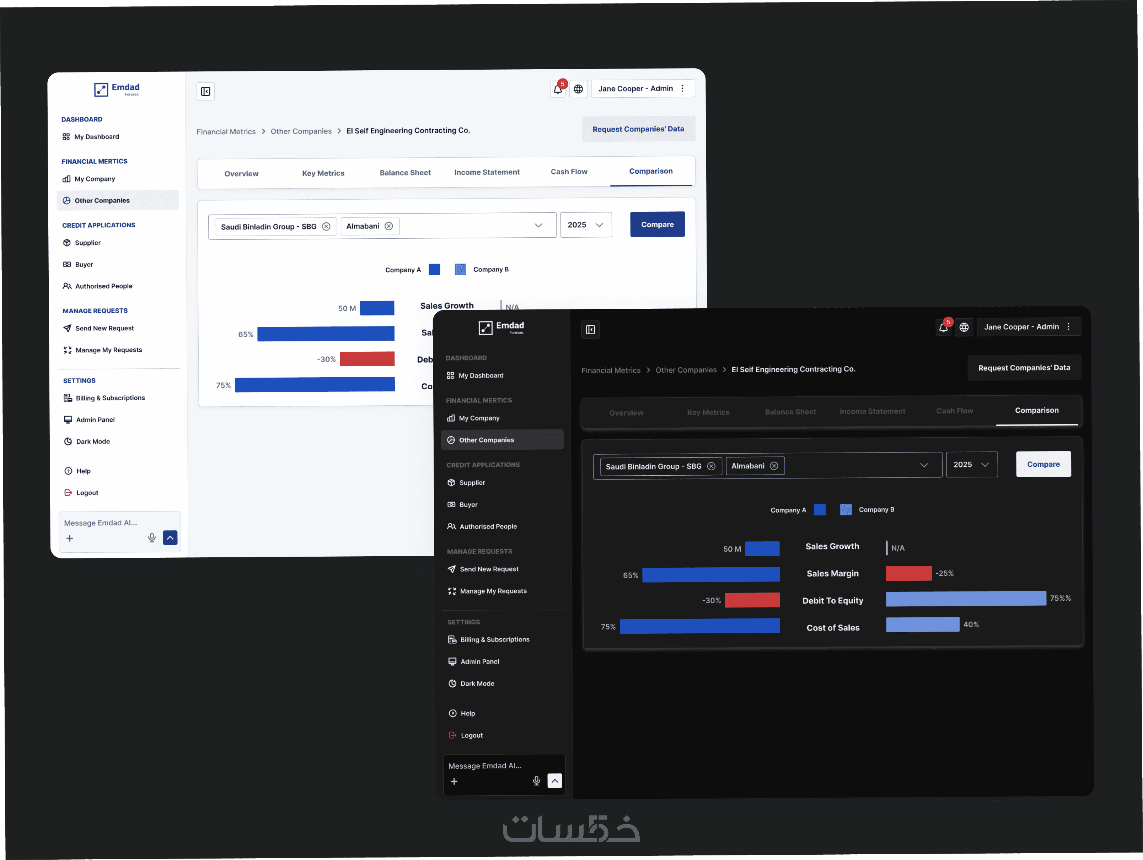Toggle Dark Mode in light sidebar

[92, 441]
